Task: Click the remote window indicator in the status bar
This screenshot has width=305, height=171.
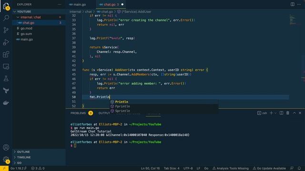Action: (4, 168)
